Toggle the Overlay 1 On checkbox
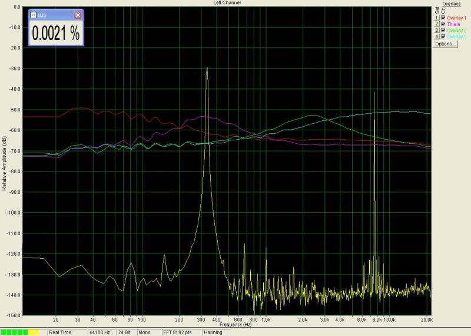Screen dimensions: 471x336 coord(443,18)
